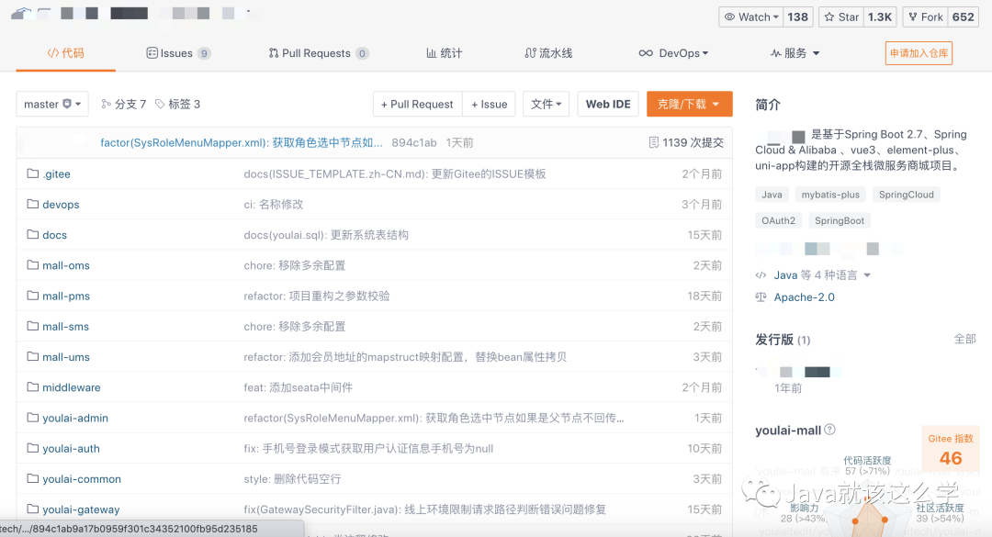This screenshot has width=992, height=537.
Task: Open the commit hash 894c1ab
Action: [x=413, y=142]
